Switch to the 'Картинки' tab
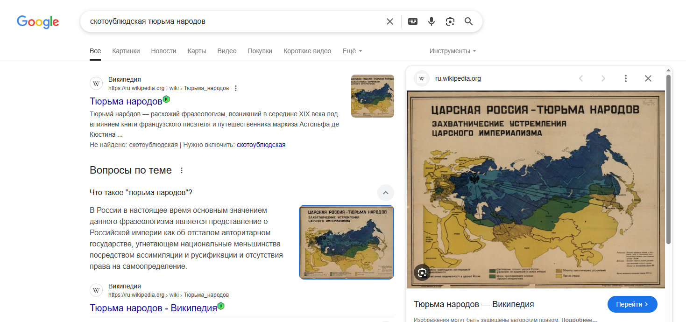686x322 pixels. pyautogui.click(x=126, y=51)
